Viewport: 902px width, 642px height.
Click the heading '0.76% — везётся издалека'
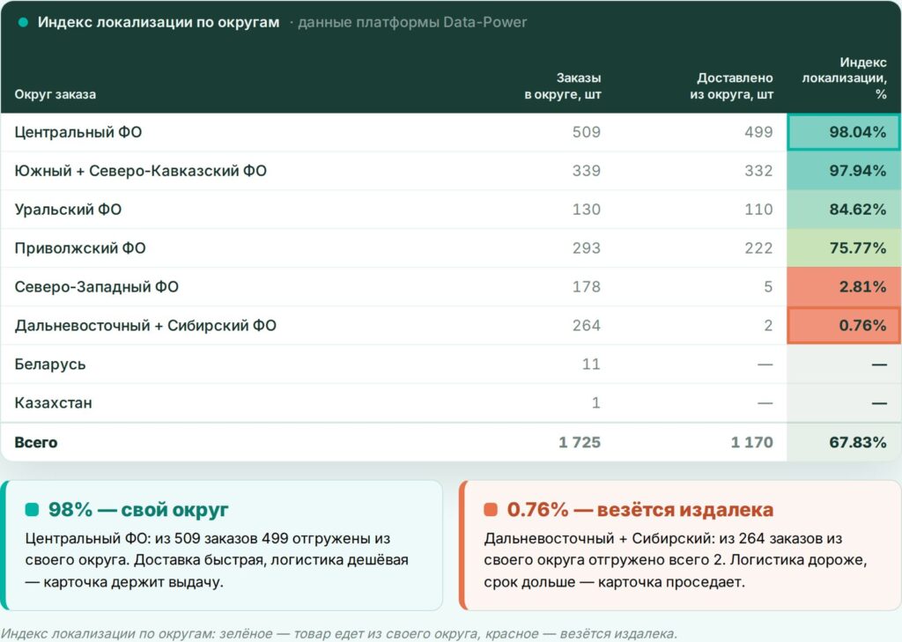tap(640, 510)
